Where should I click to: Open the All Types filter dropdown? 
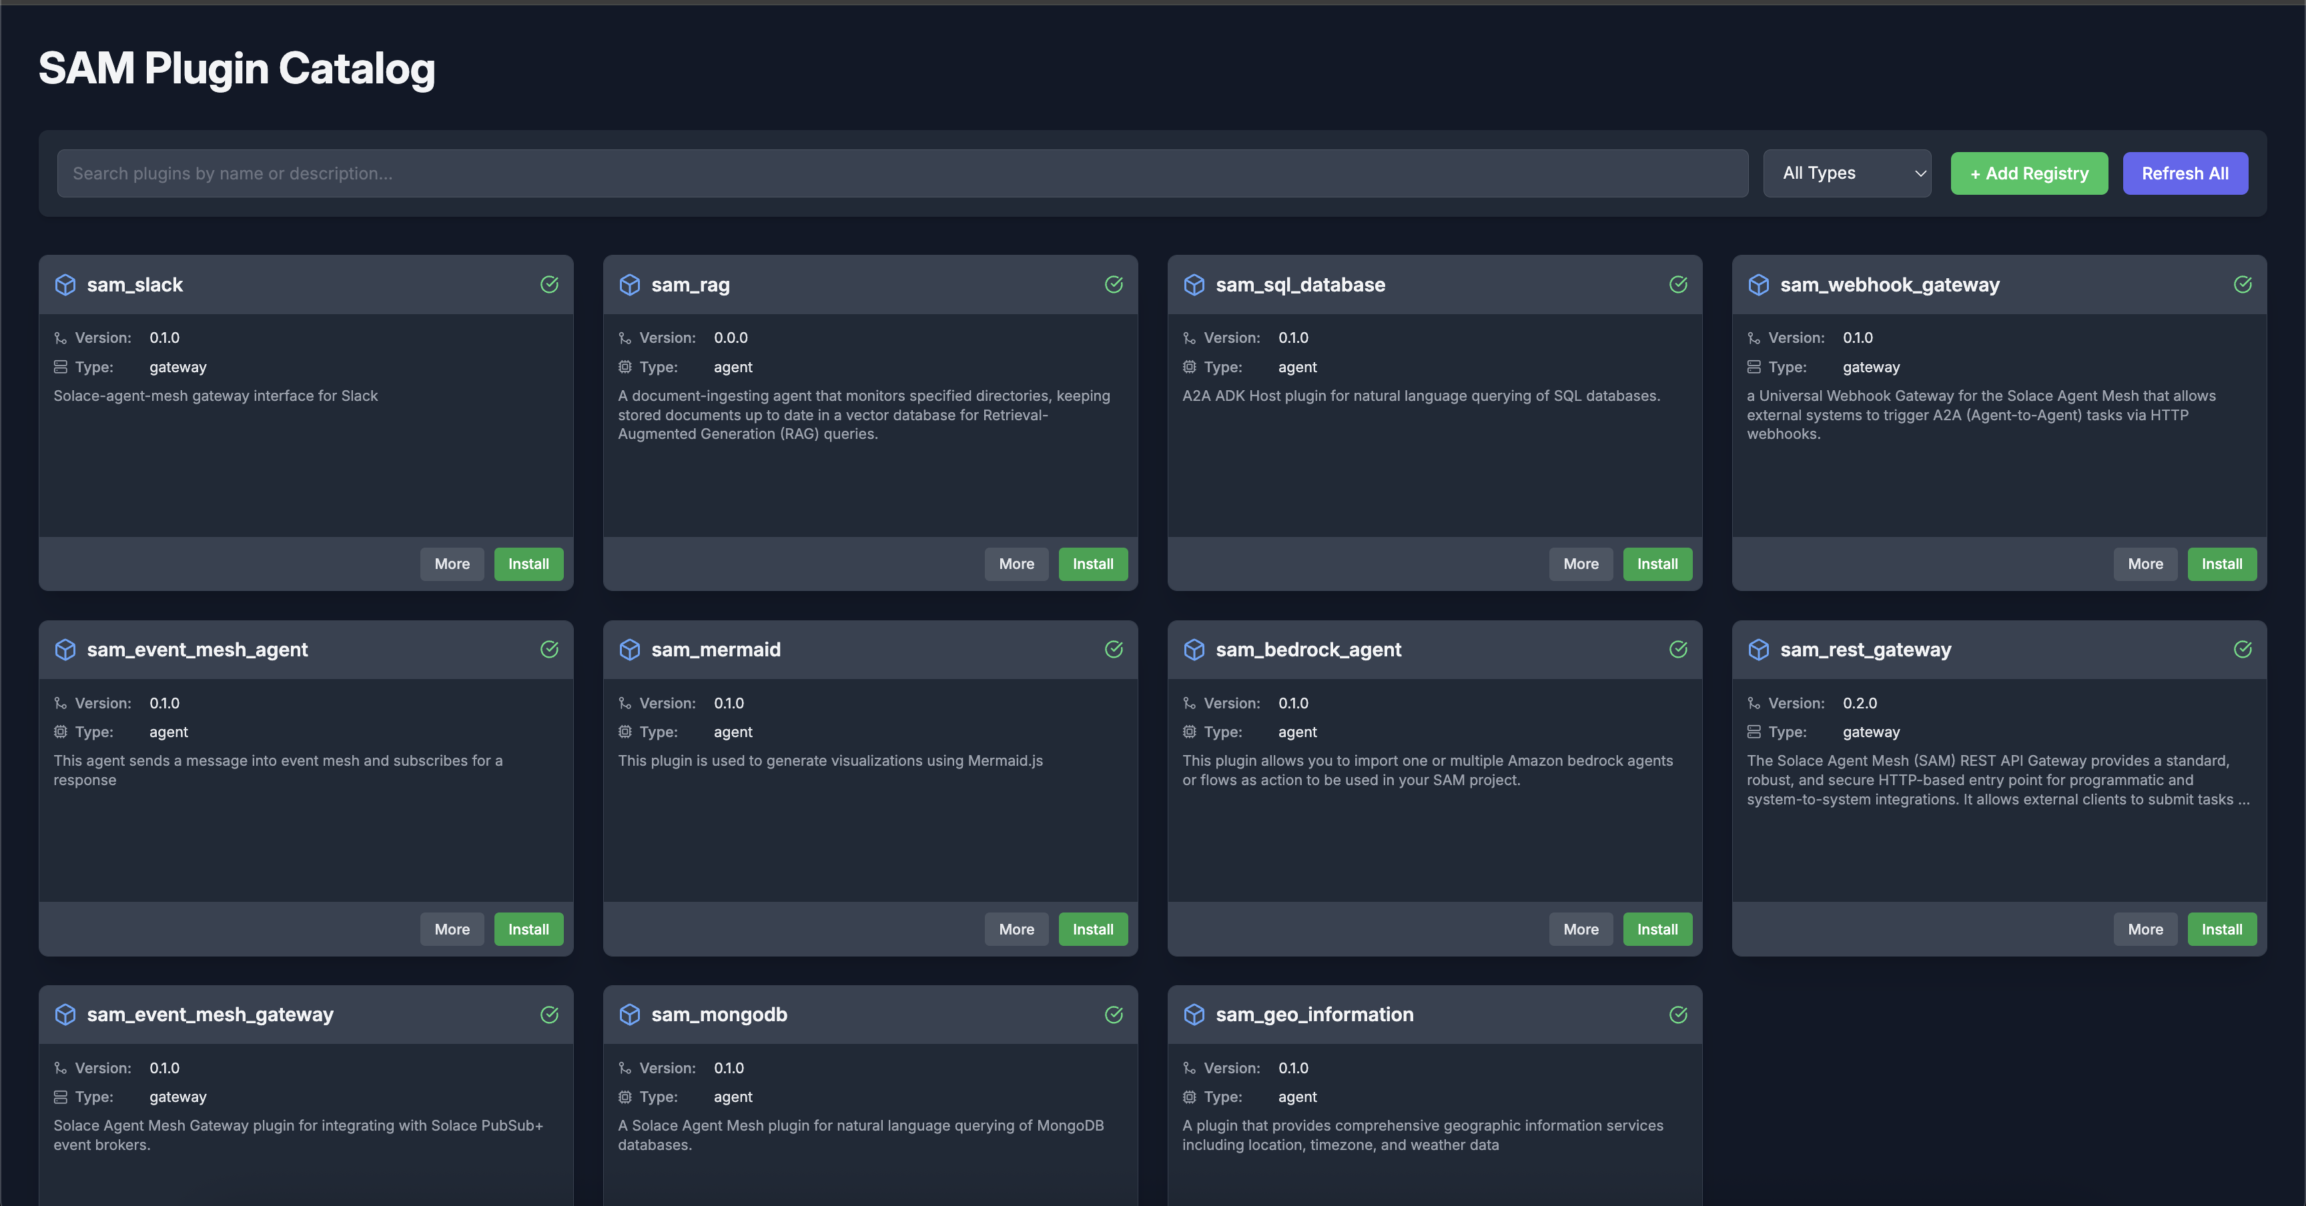point(1847,173)
